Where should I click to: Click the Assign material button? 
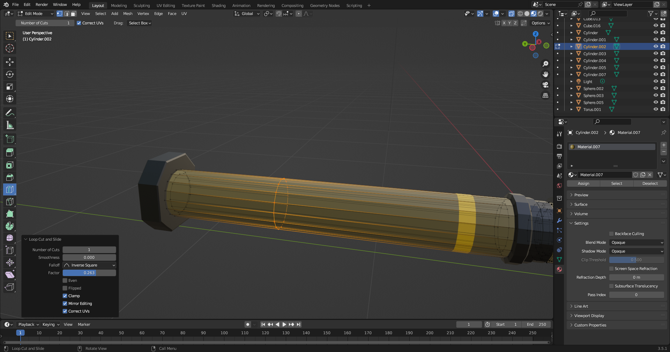tap(583, 184)
